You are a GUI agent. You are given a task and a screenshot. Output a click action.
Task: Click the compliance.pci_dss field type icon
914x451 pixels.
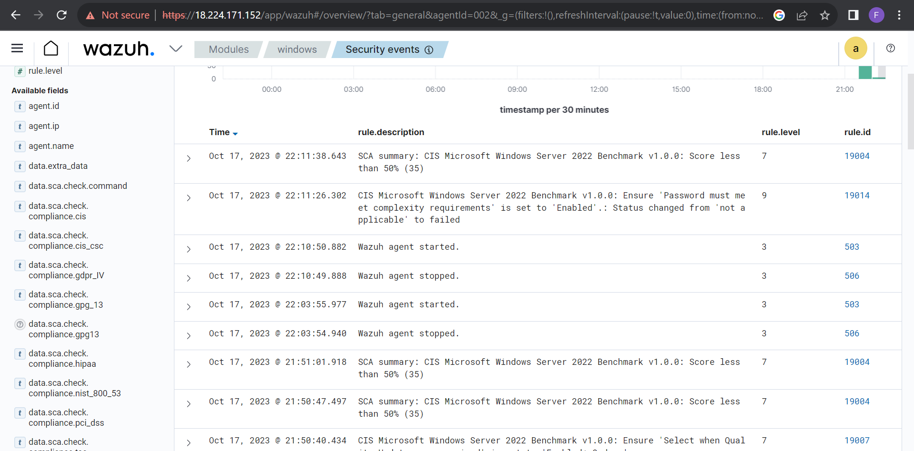click(x=20, y=413)
